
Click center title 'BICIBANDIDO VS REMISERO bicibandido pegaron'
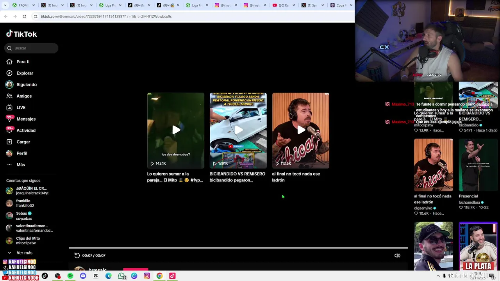pos(237,177)
